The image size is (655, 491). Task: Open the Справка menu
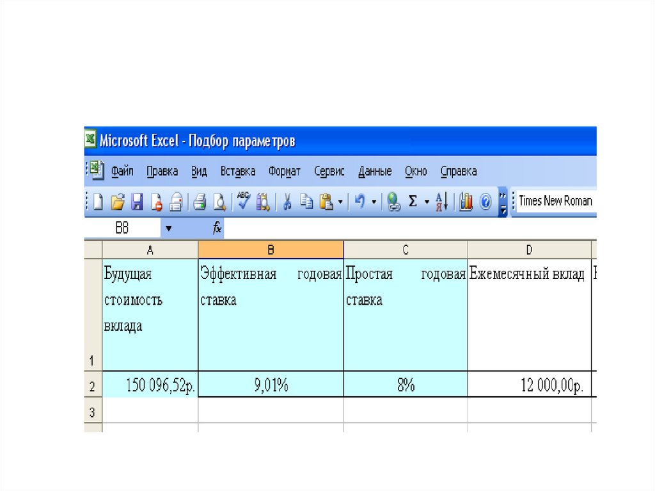(x=458, y=172)
